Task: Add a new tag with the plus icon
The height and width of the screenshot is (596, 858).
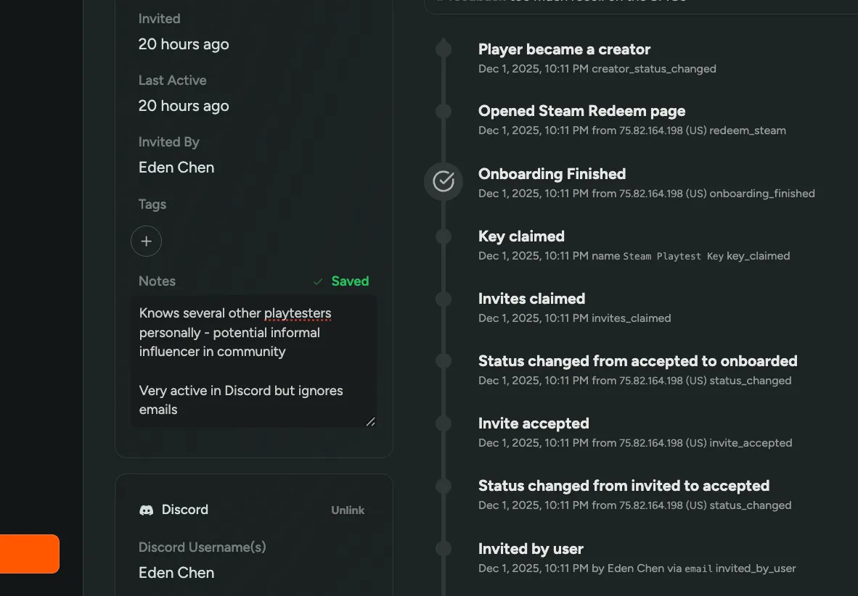Action: pos(146,241)
